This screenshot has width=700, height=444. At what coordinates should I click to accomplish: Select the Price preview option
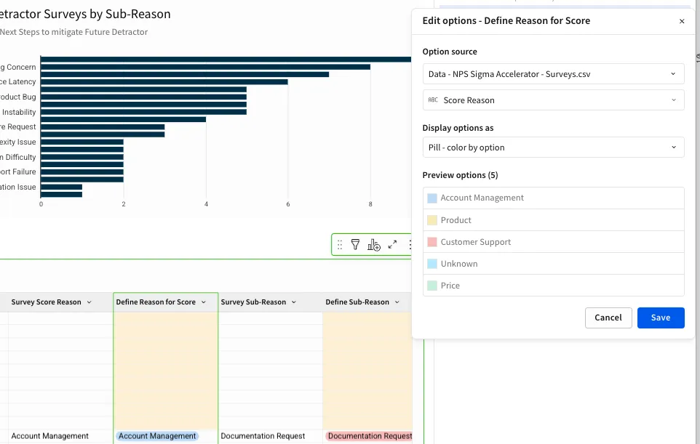click(450, 286)
